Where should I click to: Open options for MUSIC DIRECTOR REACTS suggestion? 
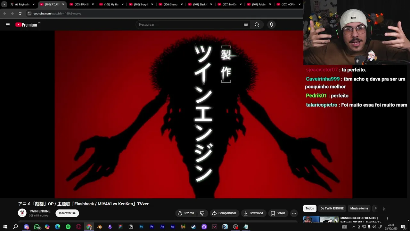pos(387,219)
